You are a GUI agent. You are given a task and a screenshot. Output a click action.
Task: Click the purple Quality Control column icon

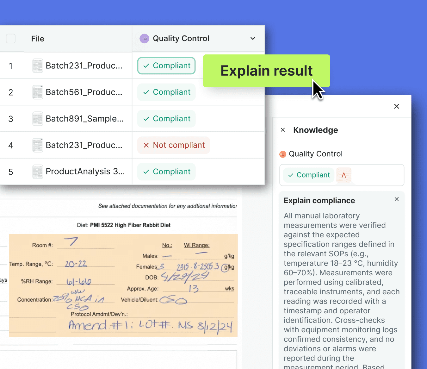[x=144, y=39]
